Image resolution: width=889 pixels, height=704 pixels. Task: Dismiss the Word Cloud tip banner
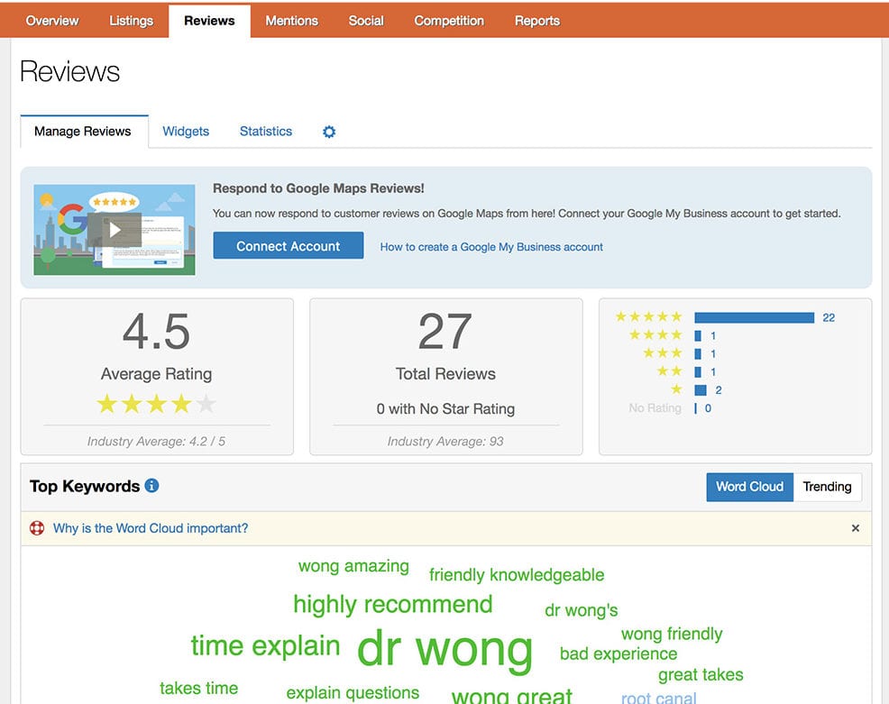pyautogui.click(x=855, y=528)
